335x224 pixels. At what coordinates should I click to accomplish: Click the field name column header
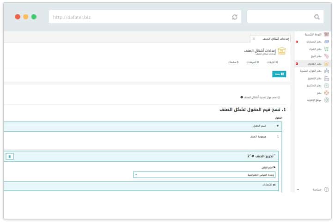[260, 126]
